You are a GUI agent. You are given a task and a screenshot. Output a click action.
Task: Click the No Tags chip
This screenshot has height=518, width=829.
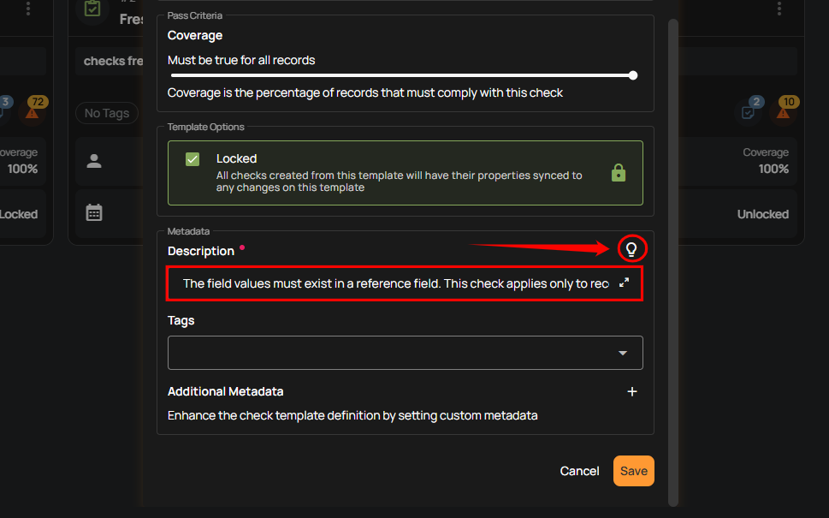pyautogui.click(x=107, y=113)
